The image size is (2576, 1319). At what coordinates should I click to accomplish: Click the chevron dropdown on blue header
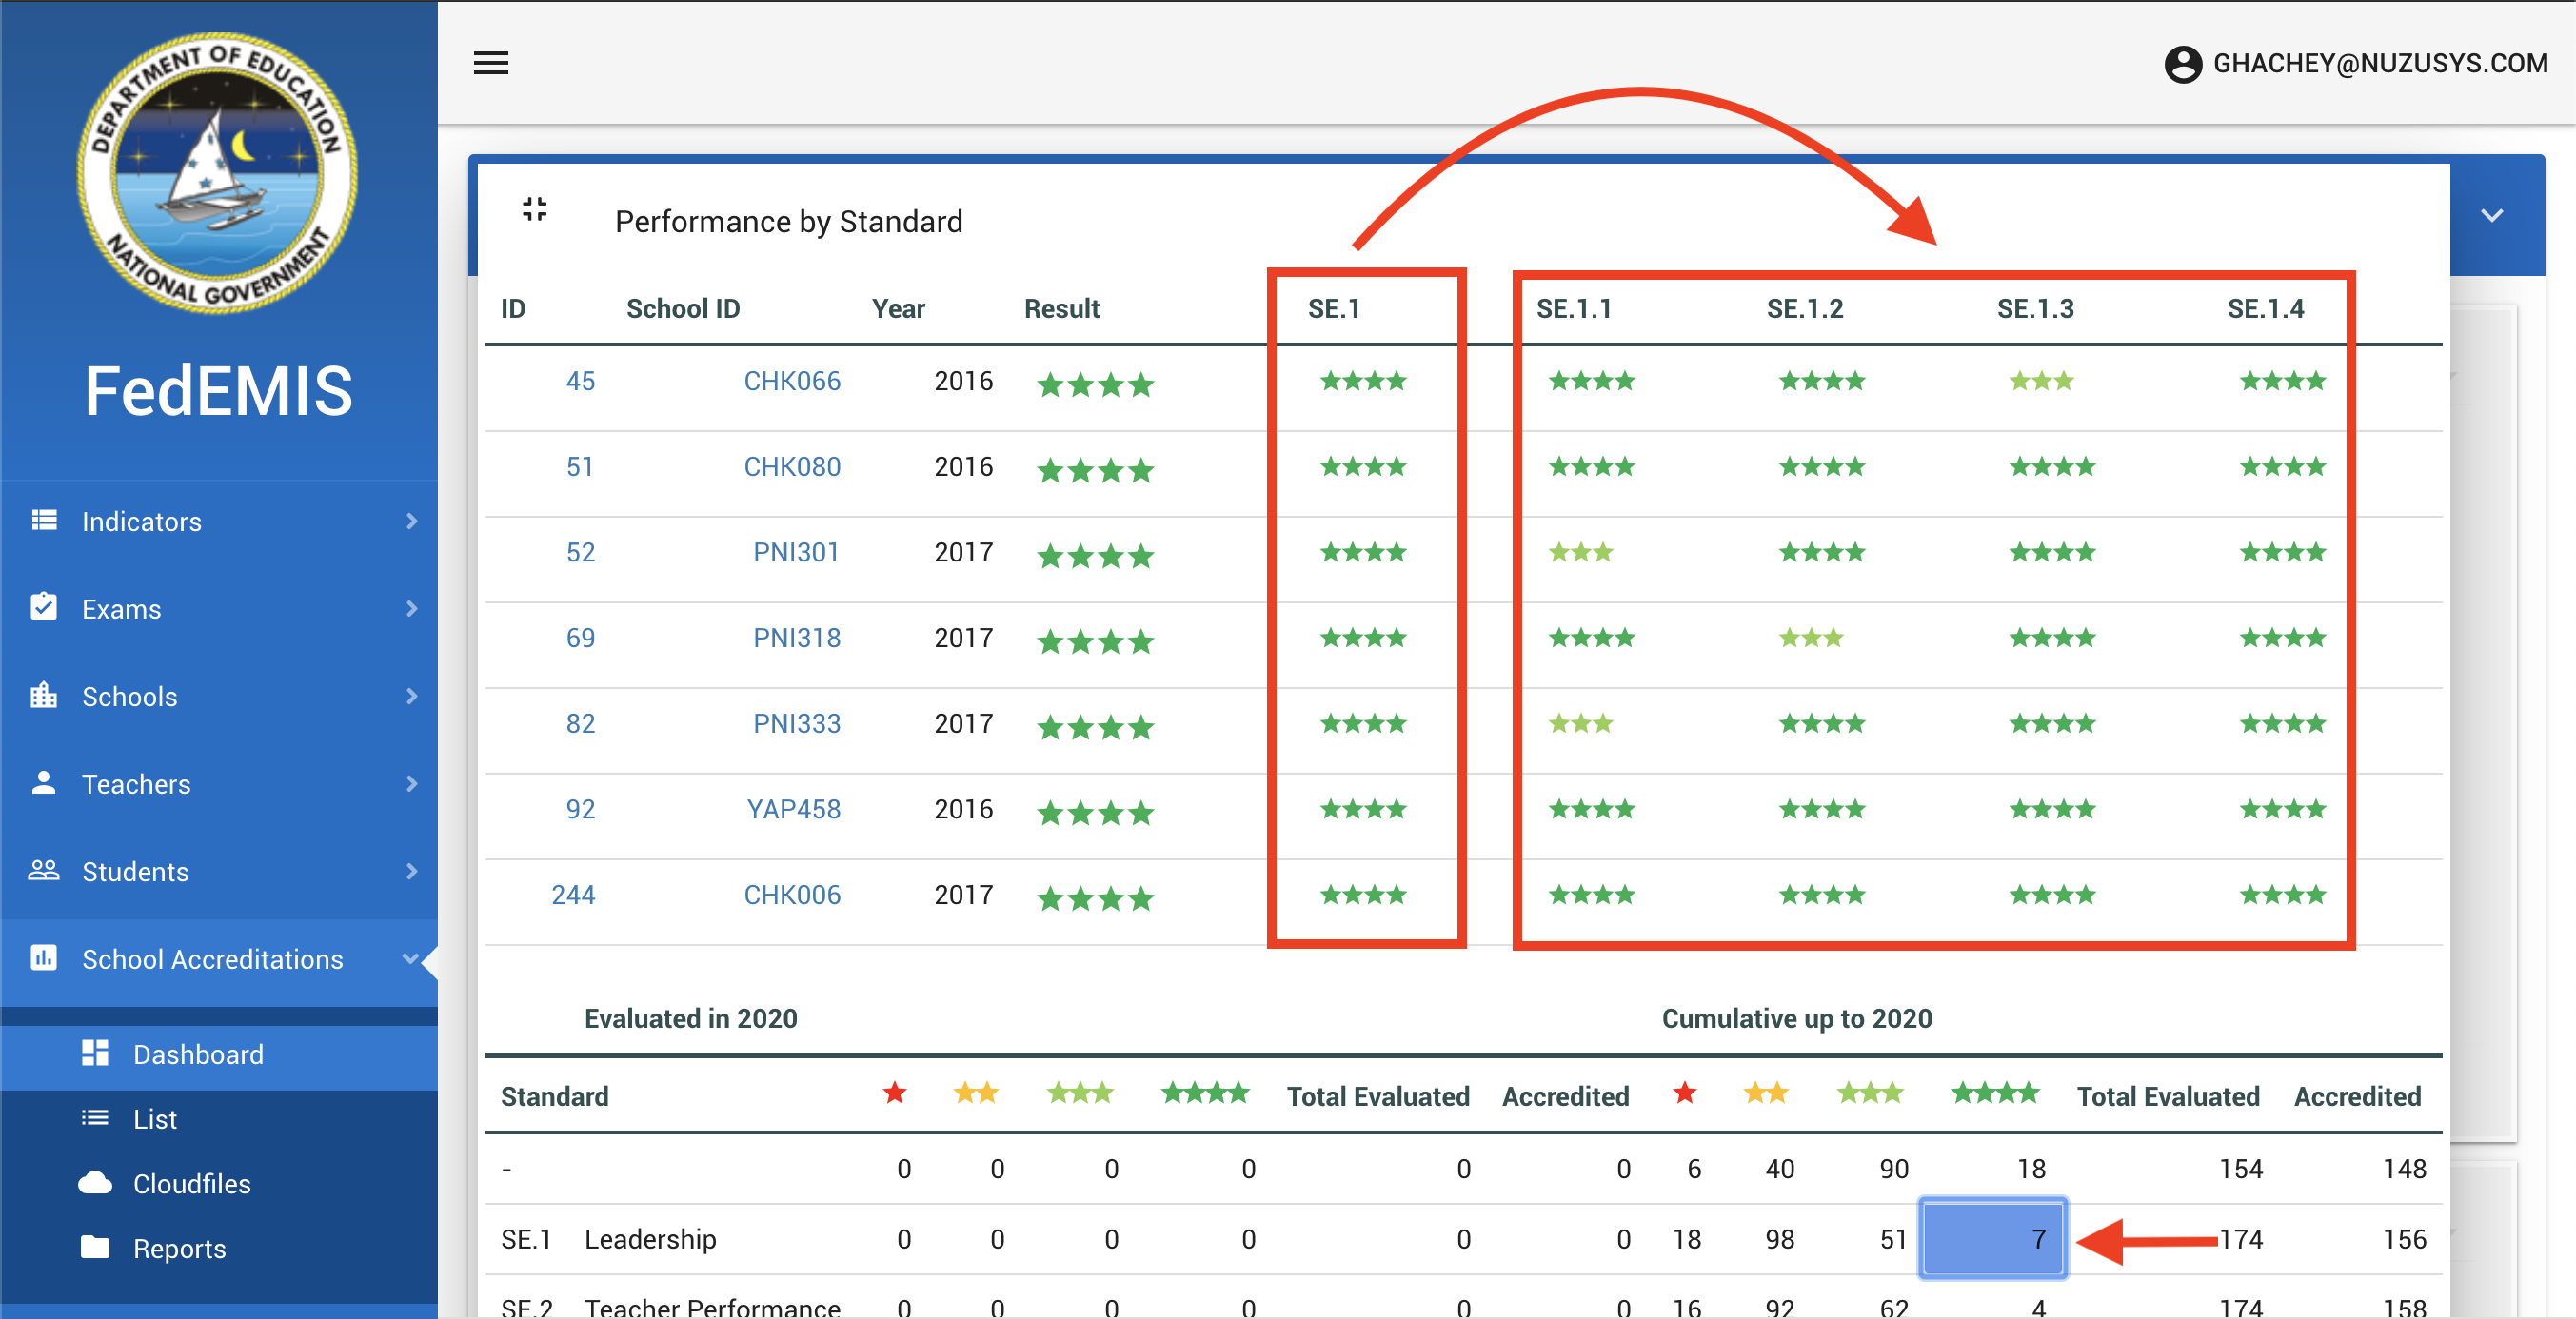pyautogui.click(x=2491, y=215)
